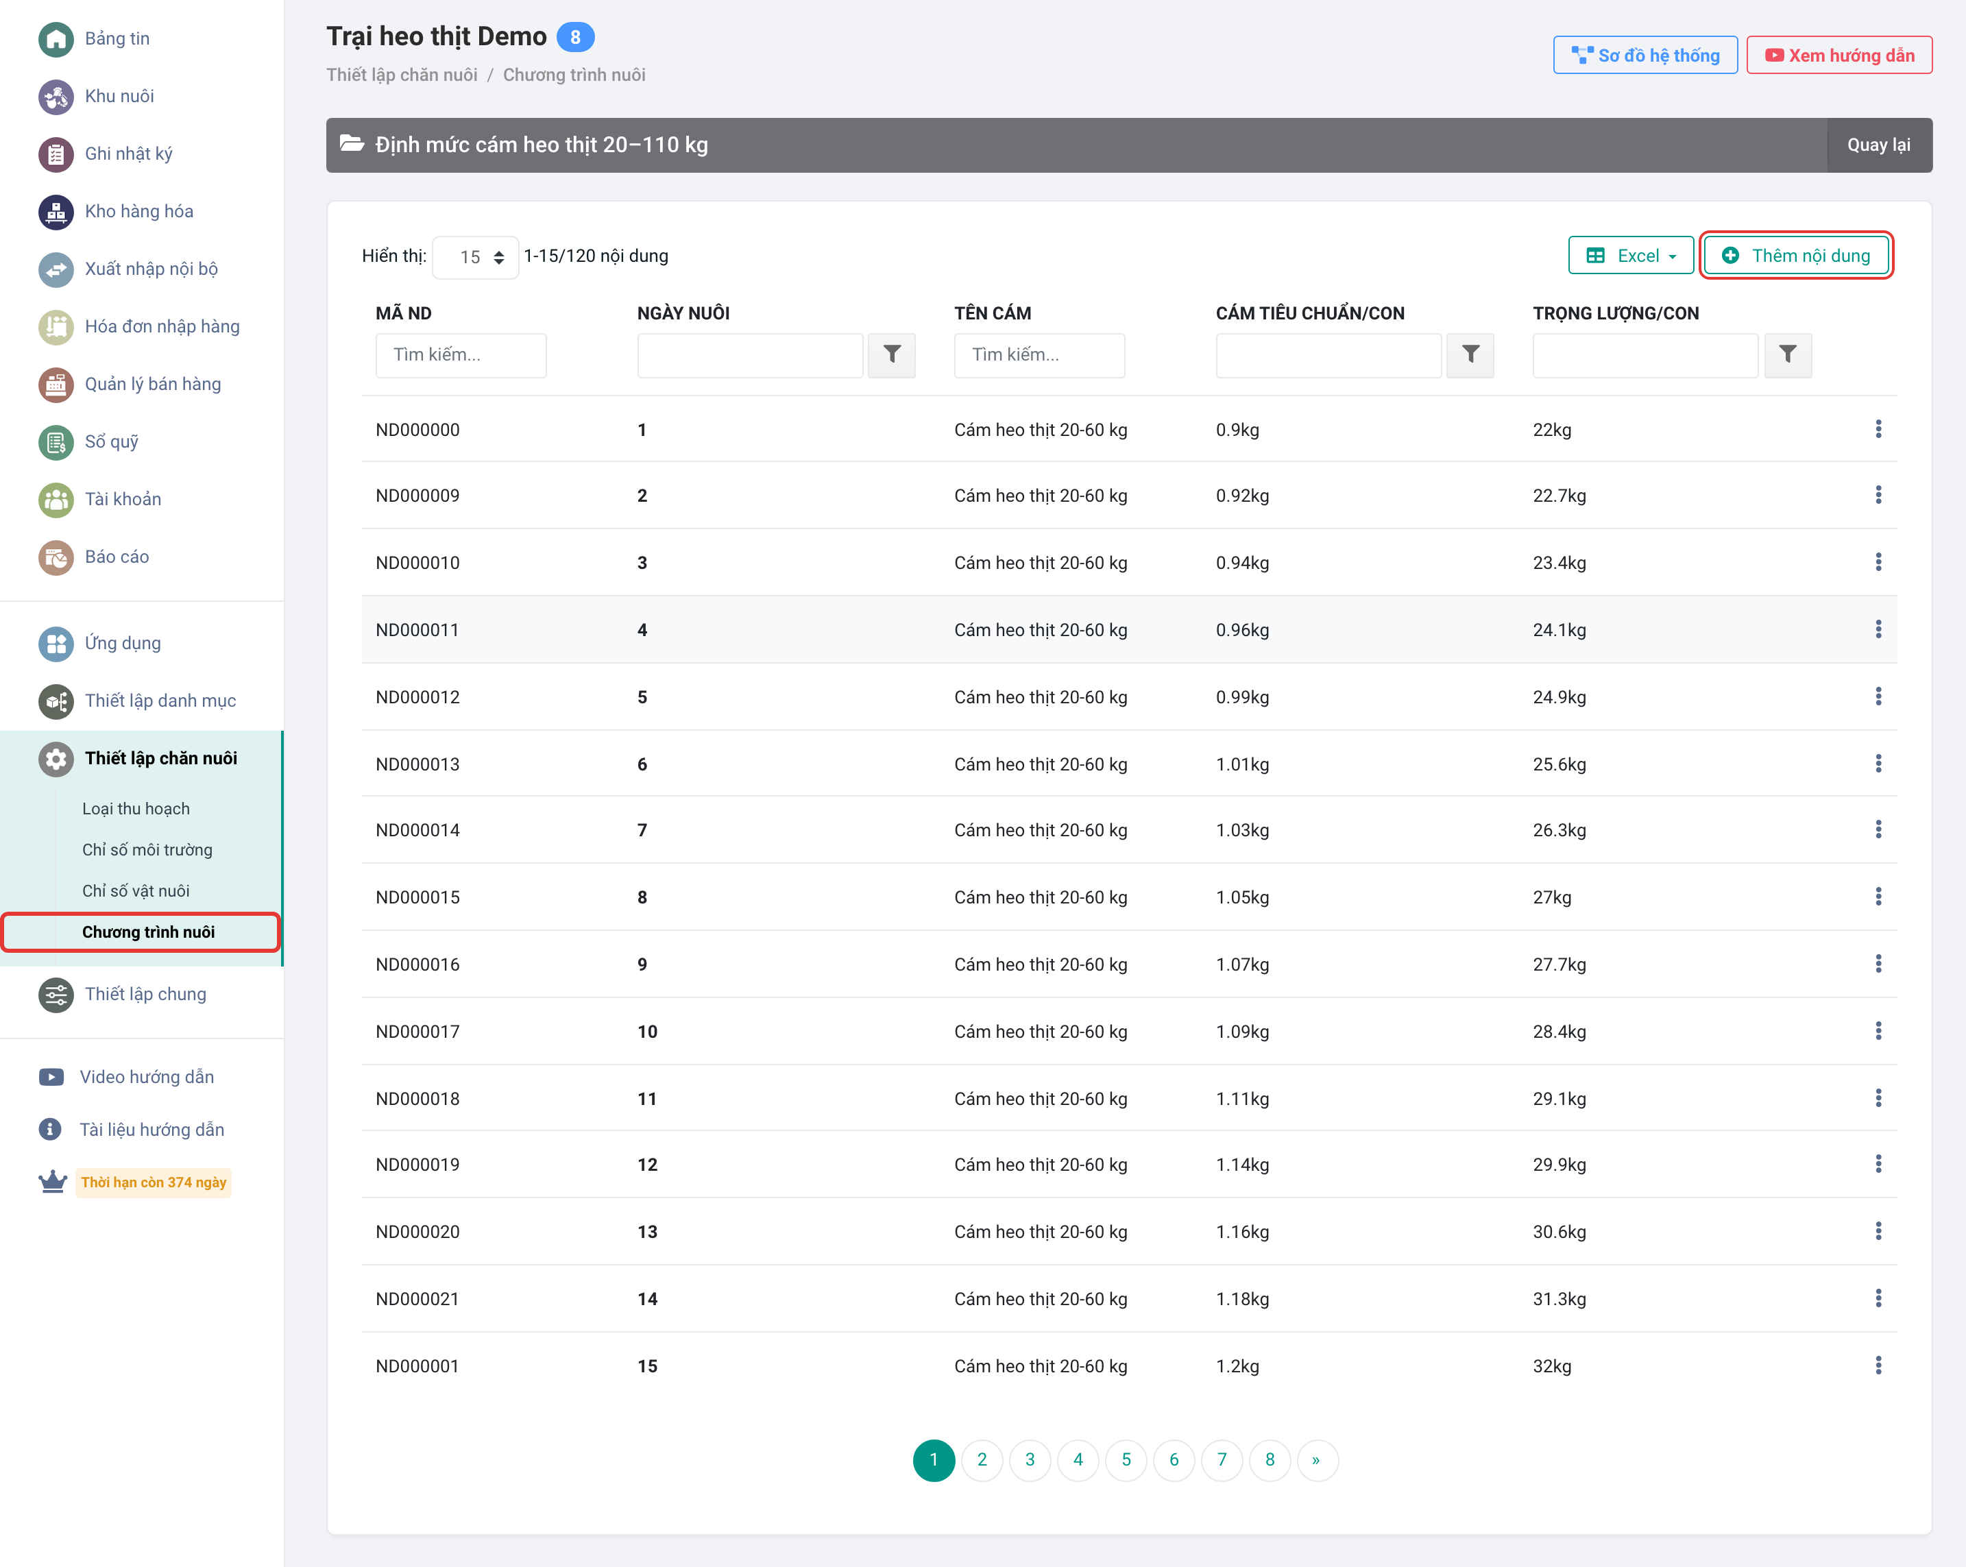Open the options menu for row ND000017

1878,1031
